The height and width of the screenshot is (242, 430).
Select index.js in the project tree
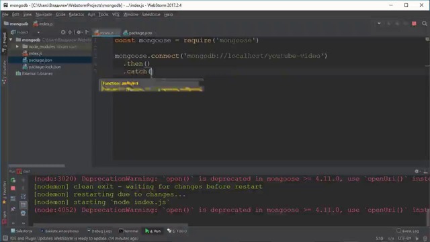click(32, 54)
